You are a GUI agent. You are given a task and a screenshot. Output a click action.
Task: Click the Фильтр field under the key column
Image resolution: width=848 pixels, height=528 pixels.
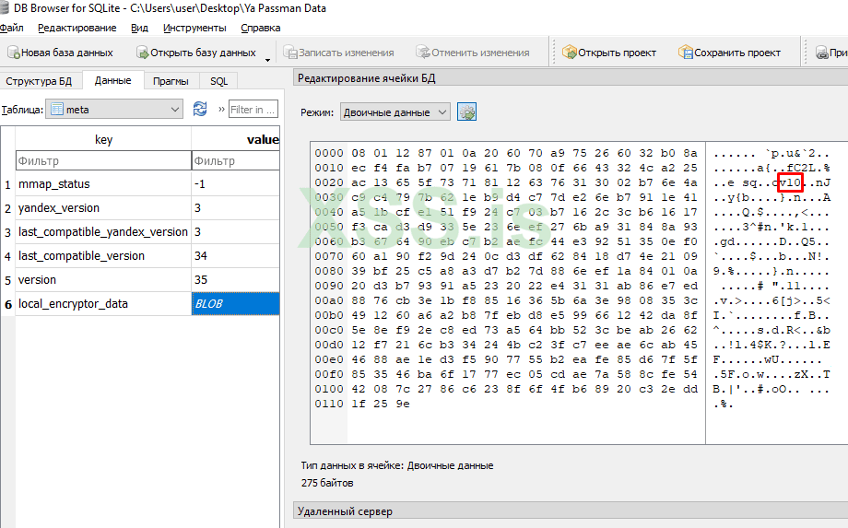pos(103,160)
